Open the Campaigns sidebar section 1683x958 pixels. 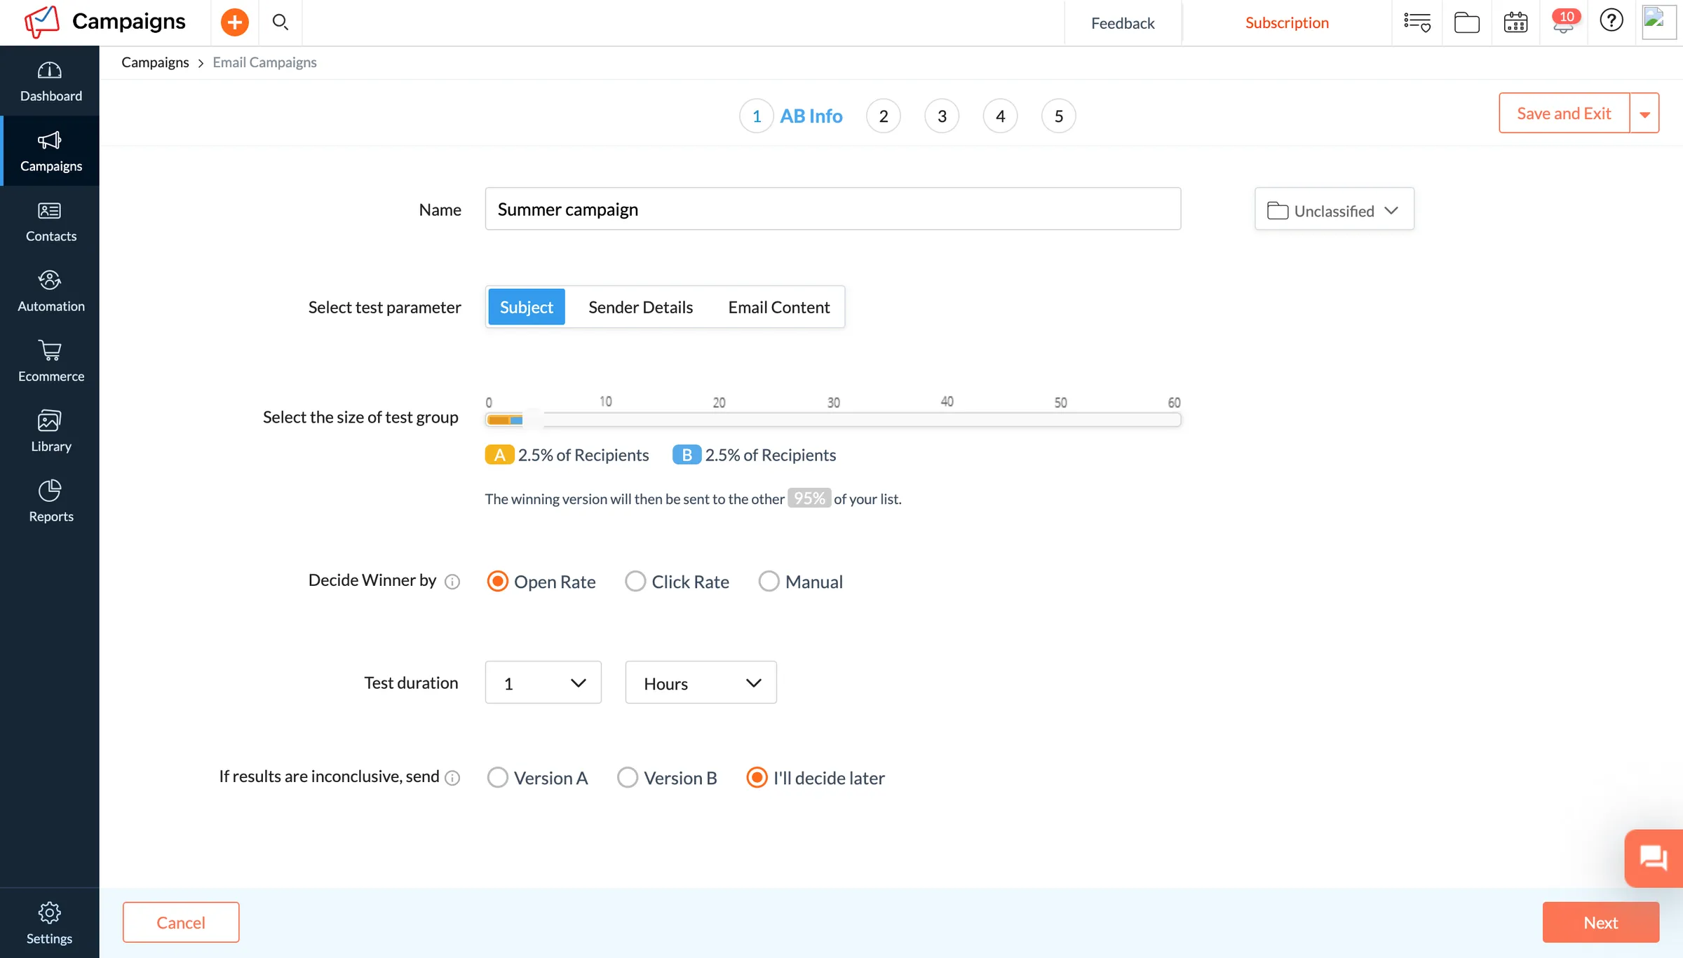point(50,150)
